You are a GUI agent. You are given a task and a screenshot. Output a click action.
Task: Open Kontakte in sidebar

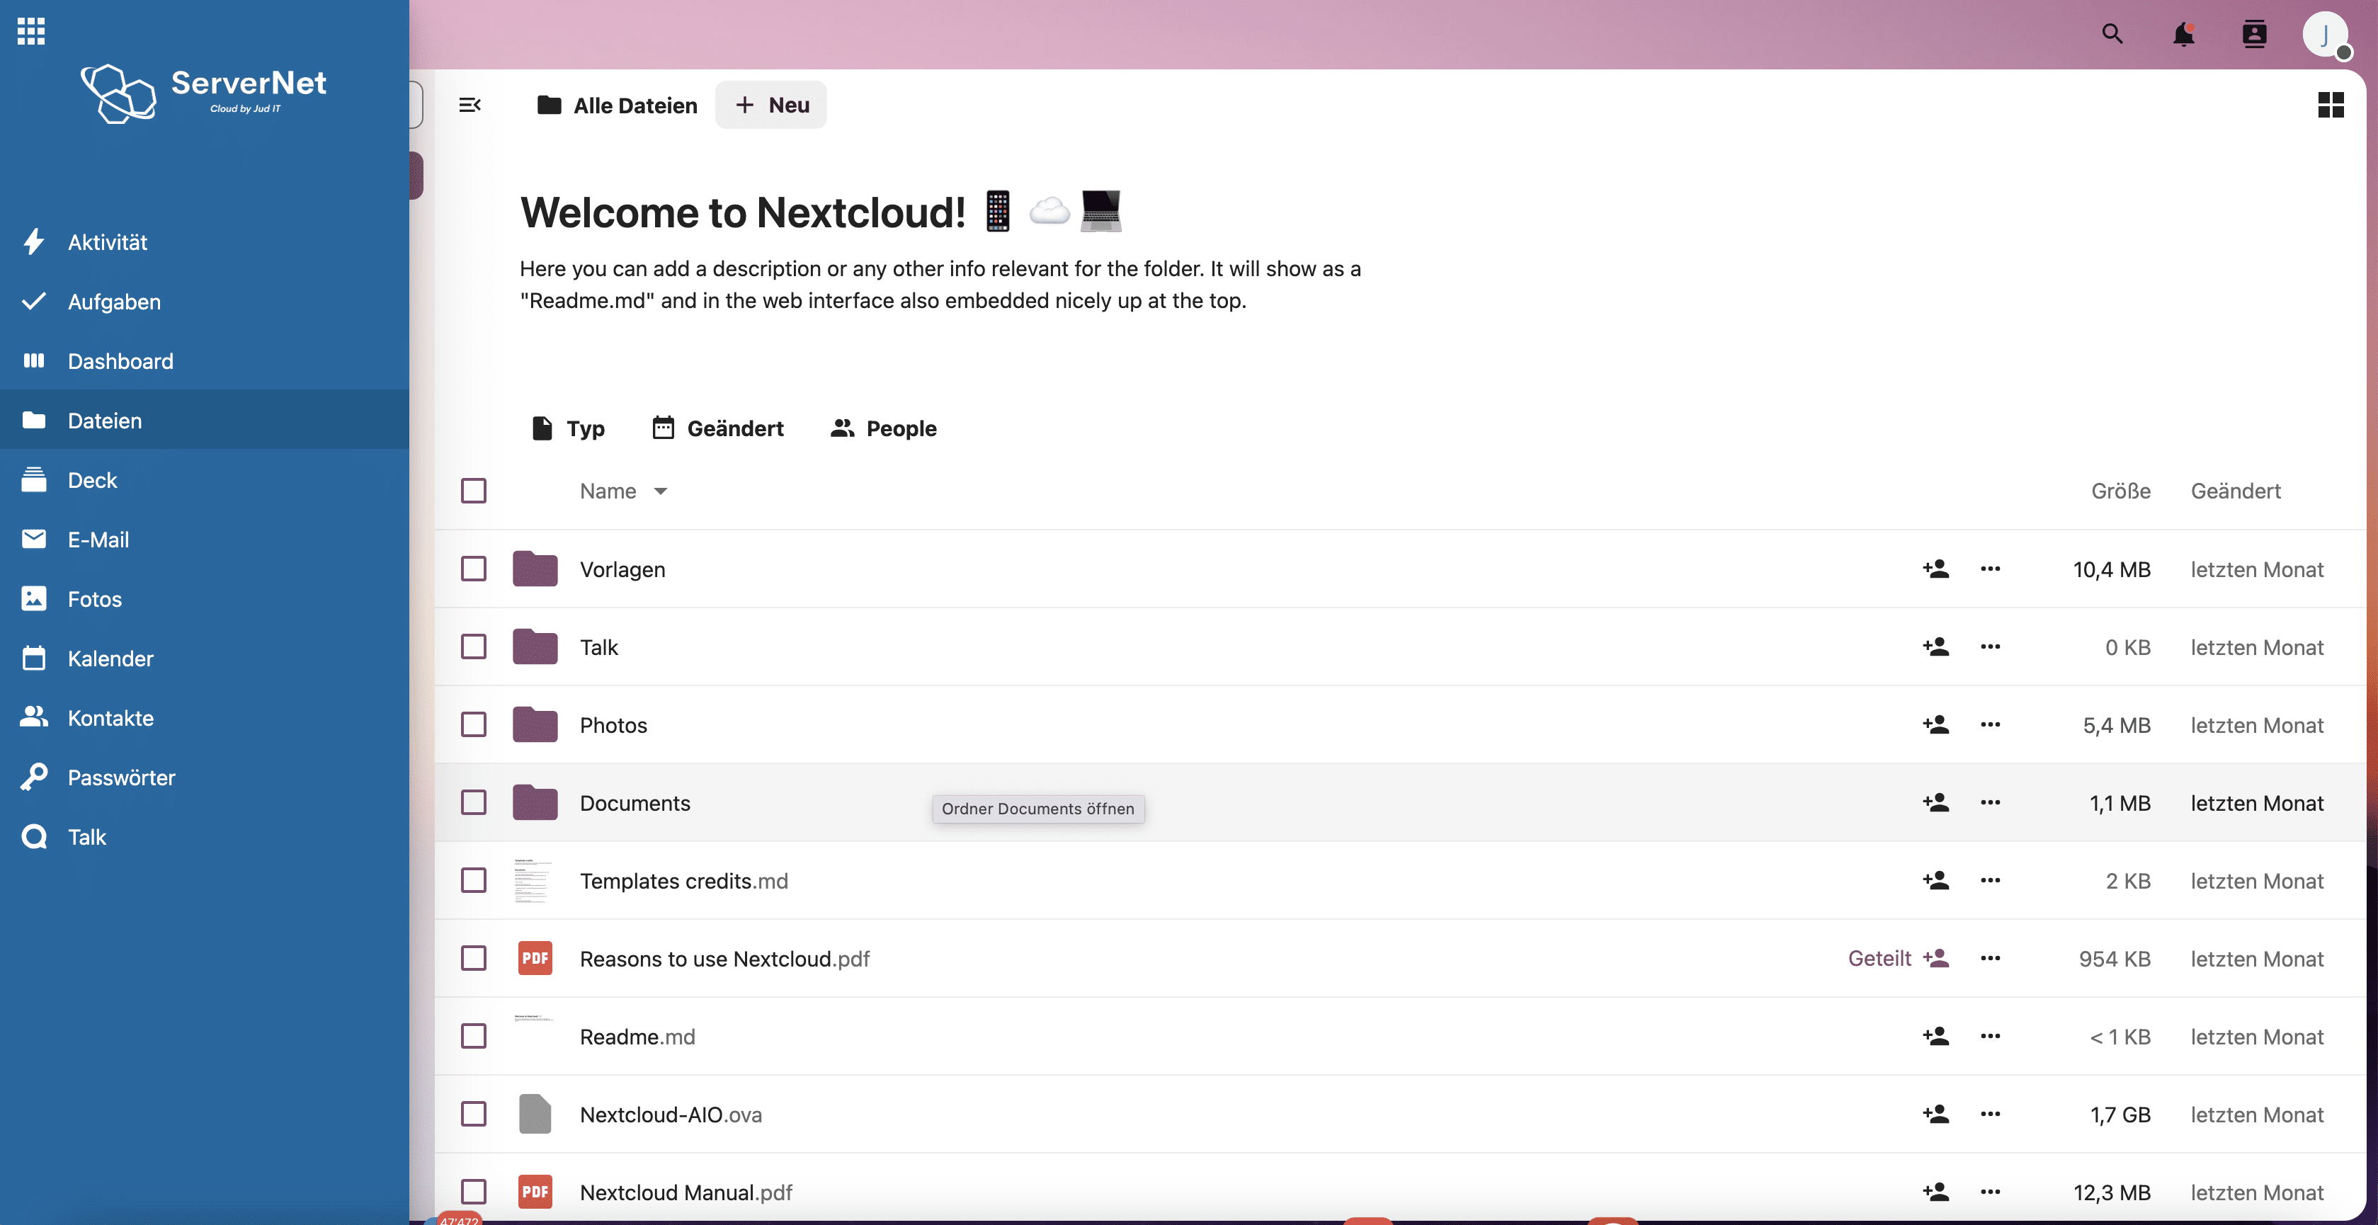tap(204, 718)
